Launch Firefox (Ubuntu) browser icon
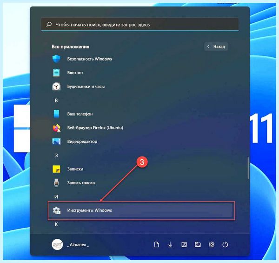279x263 pixels. (57, 128)
